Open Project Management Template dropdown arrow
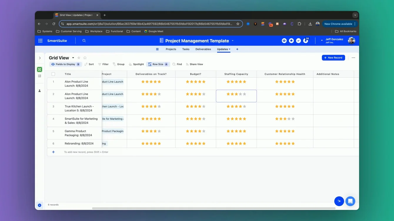Image resolution: width=394 pixels, height=221 pixels. point(233,41)
